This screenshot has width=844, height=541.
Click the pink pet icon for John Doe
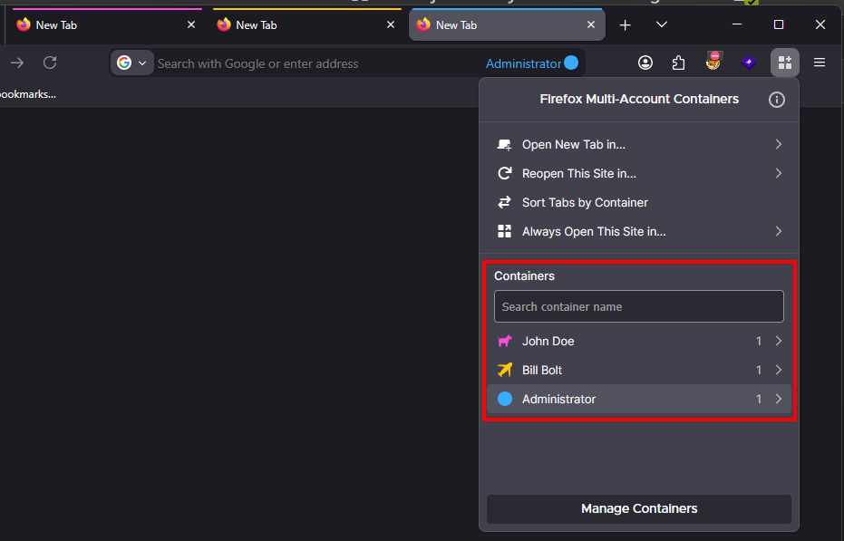(x=504, y=341)
